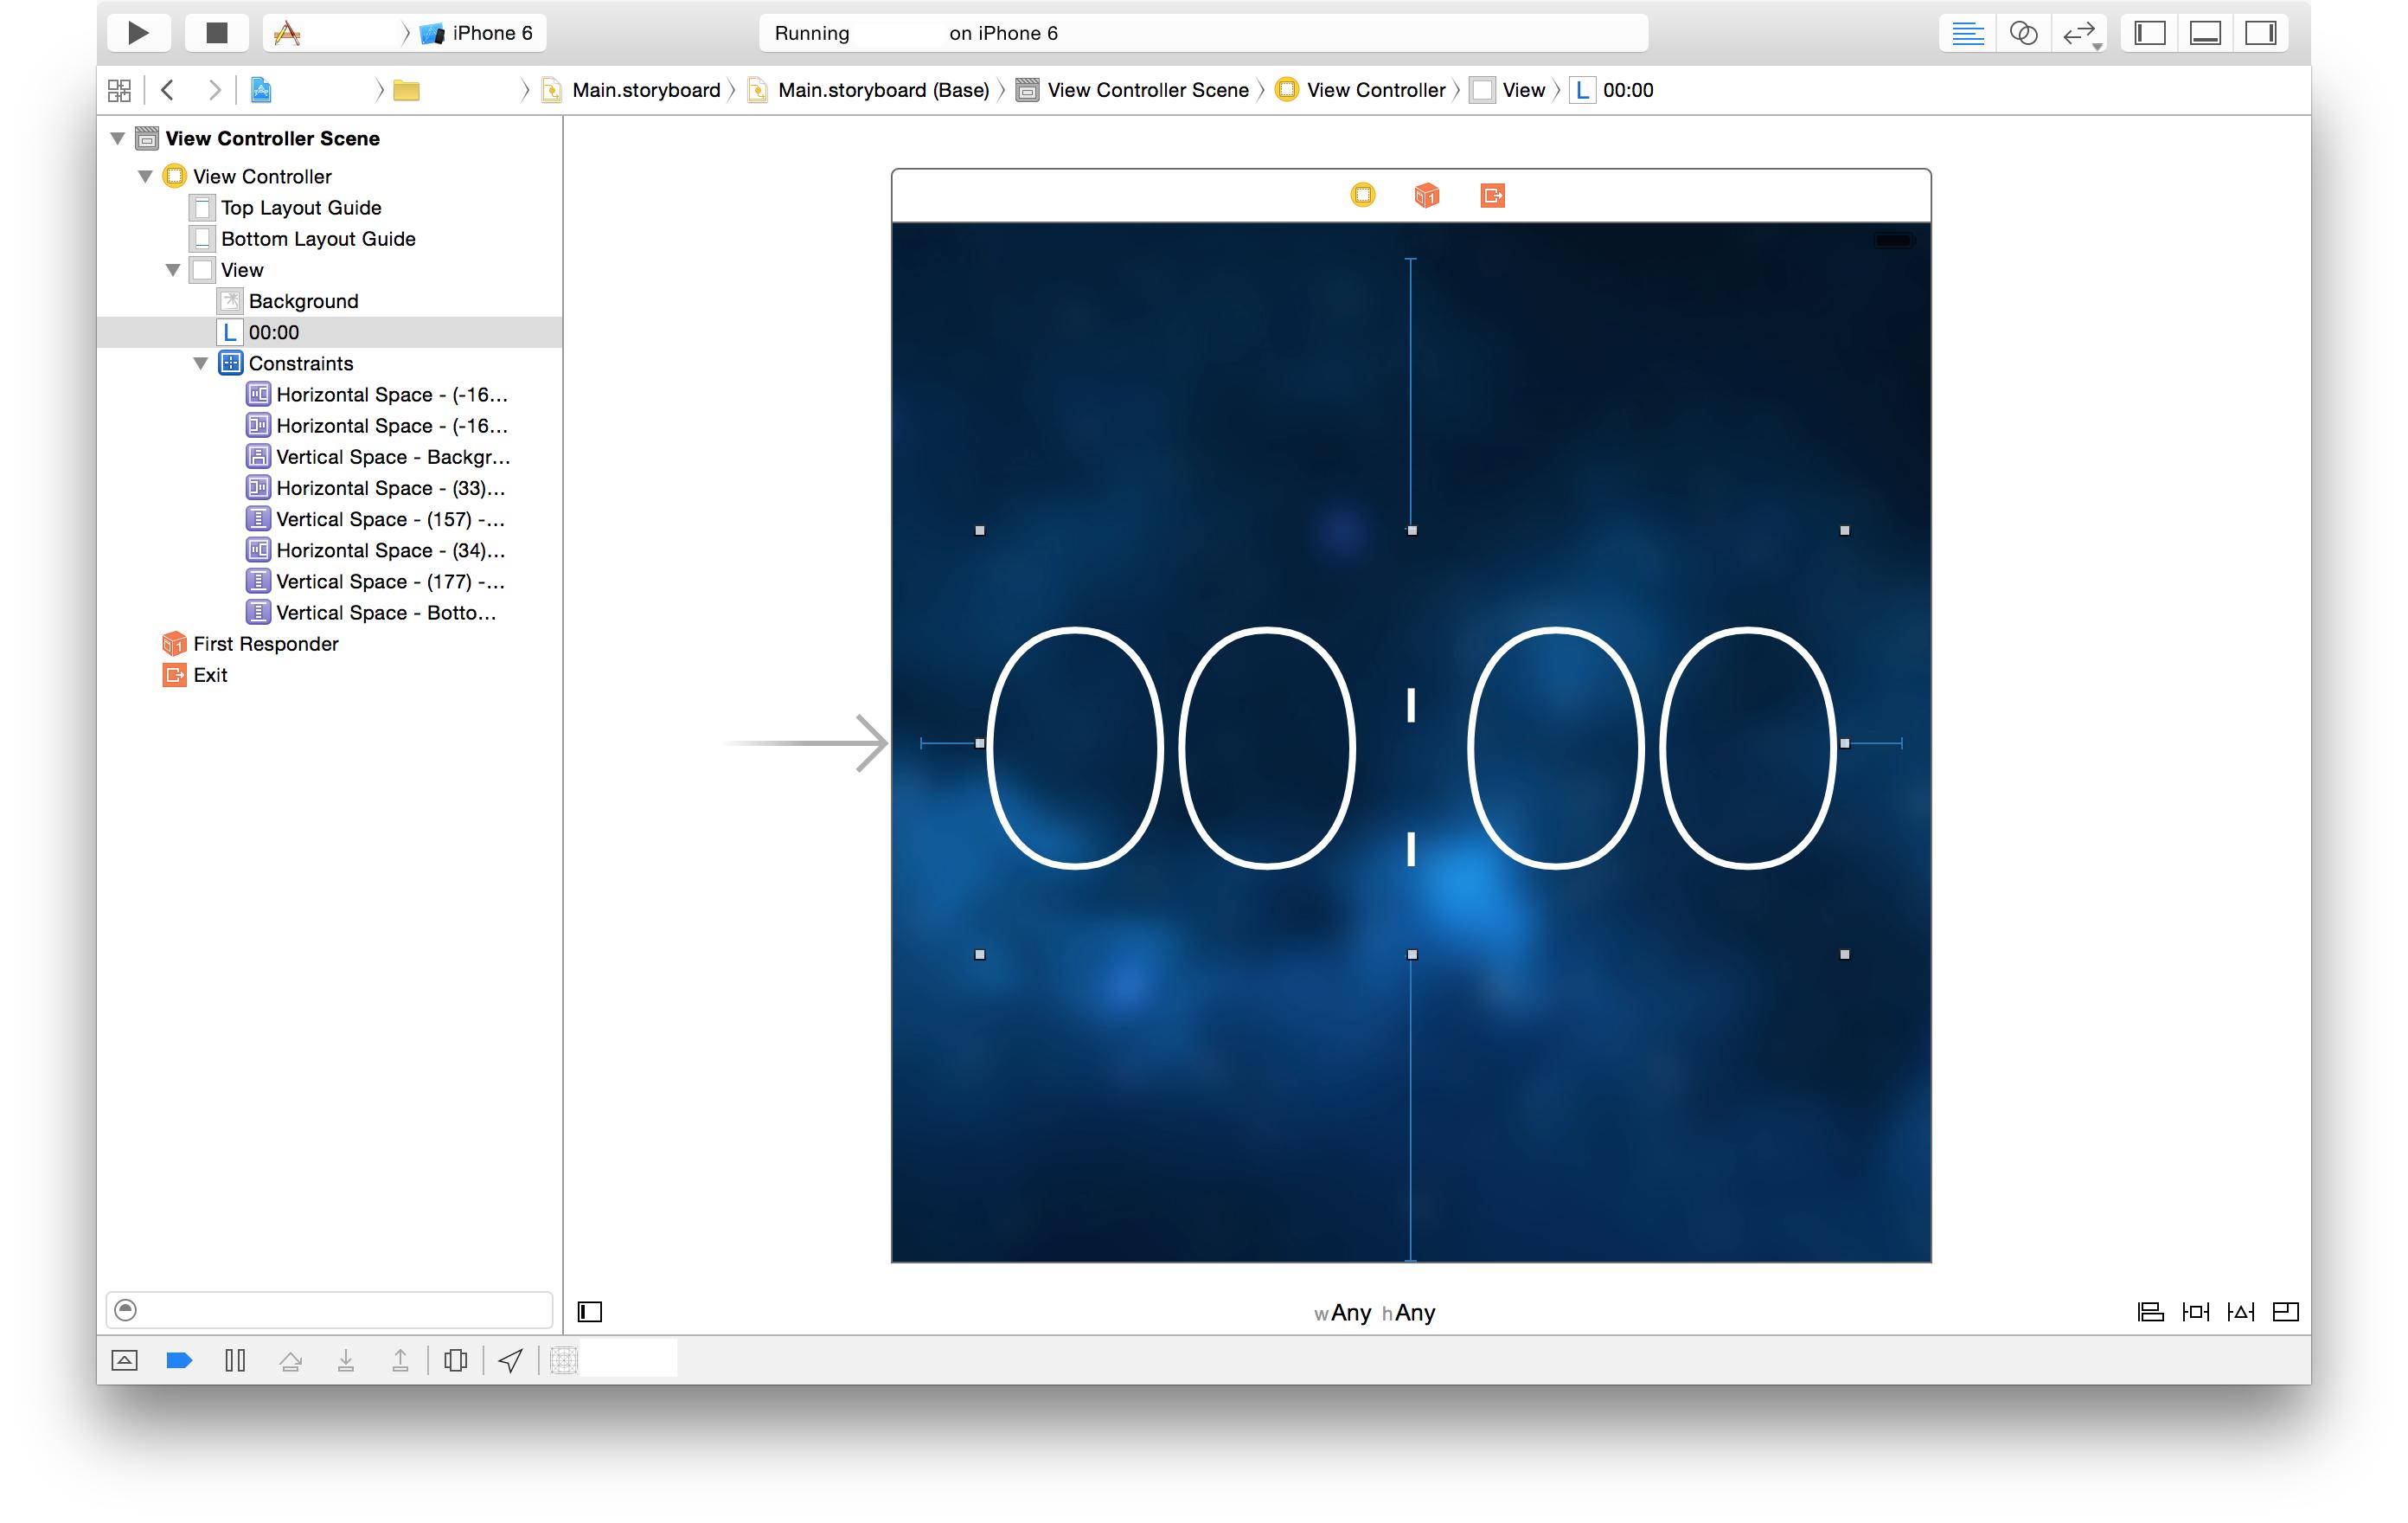Collapse the View item in outline
This screenshot has width=2408, height=1523.
[173, 270]
